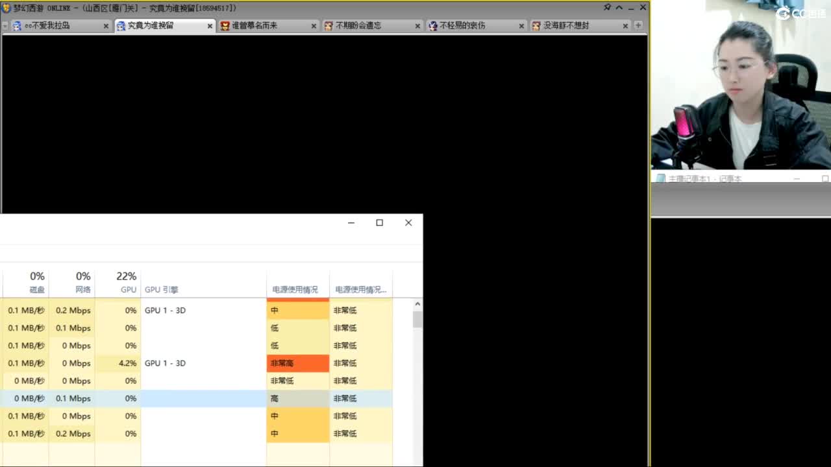The image size is (831, 467).
Task: Click the 高 power usage cell in highlighted row
Action: click(x=298, y=398)
